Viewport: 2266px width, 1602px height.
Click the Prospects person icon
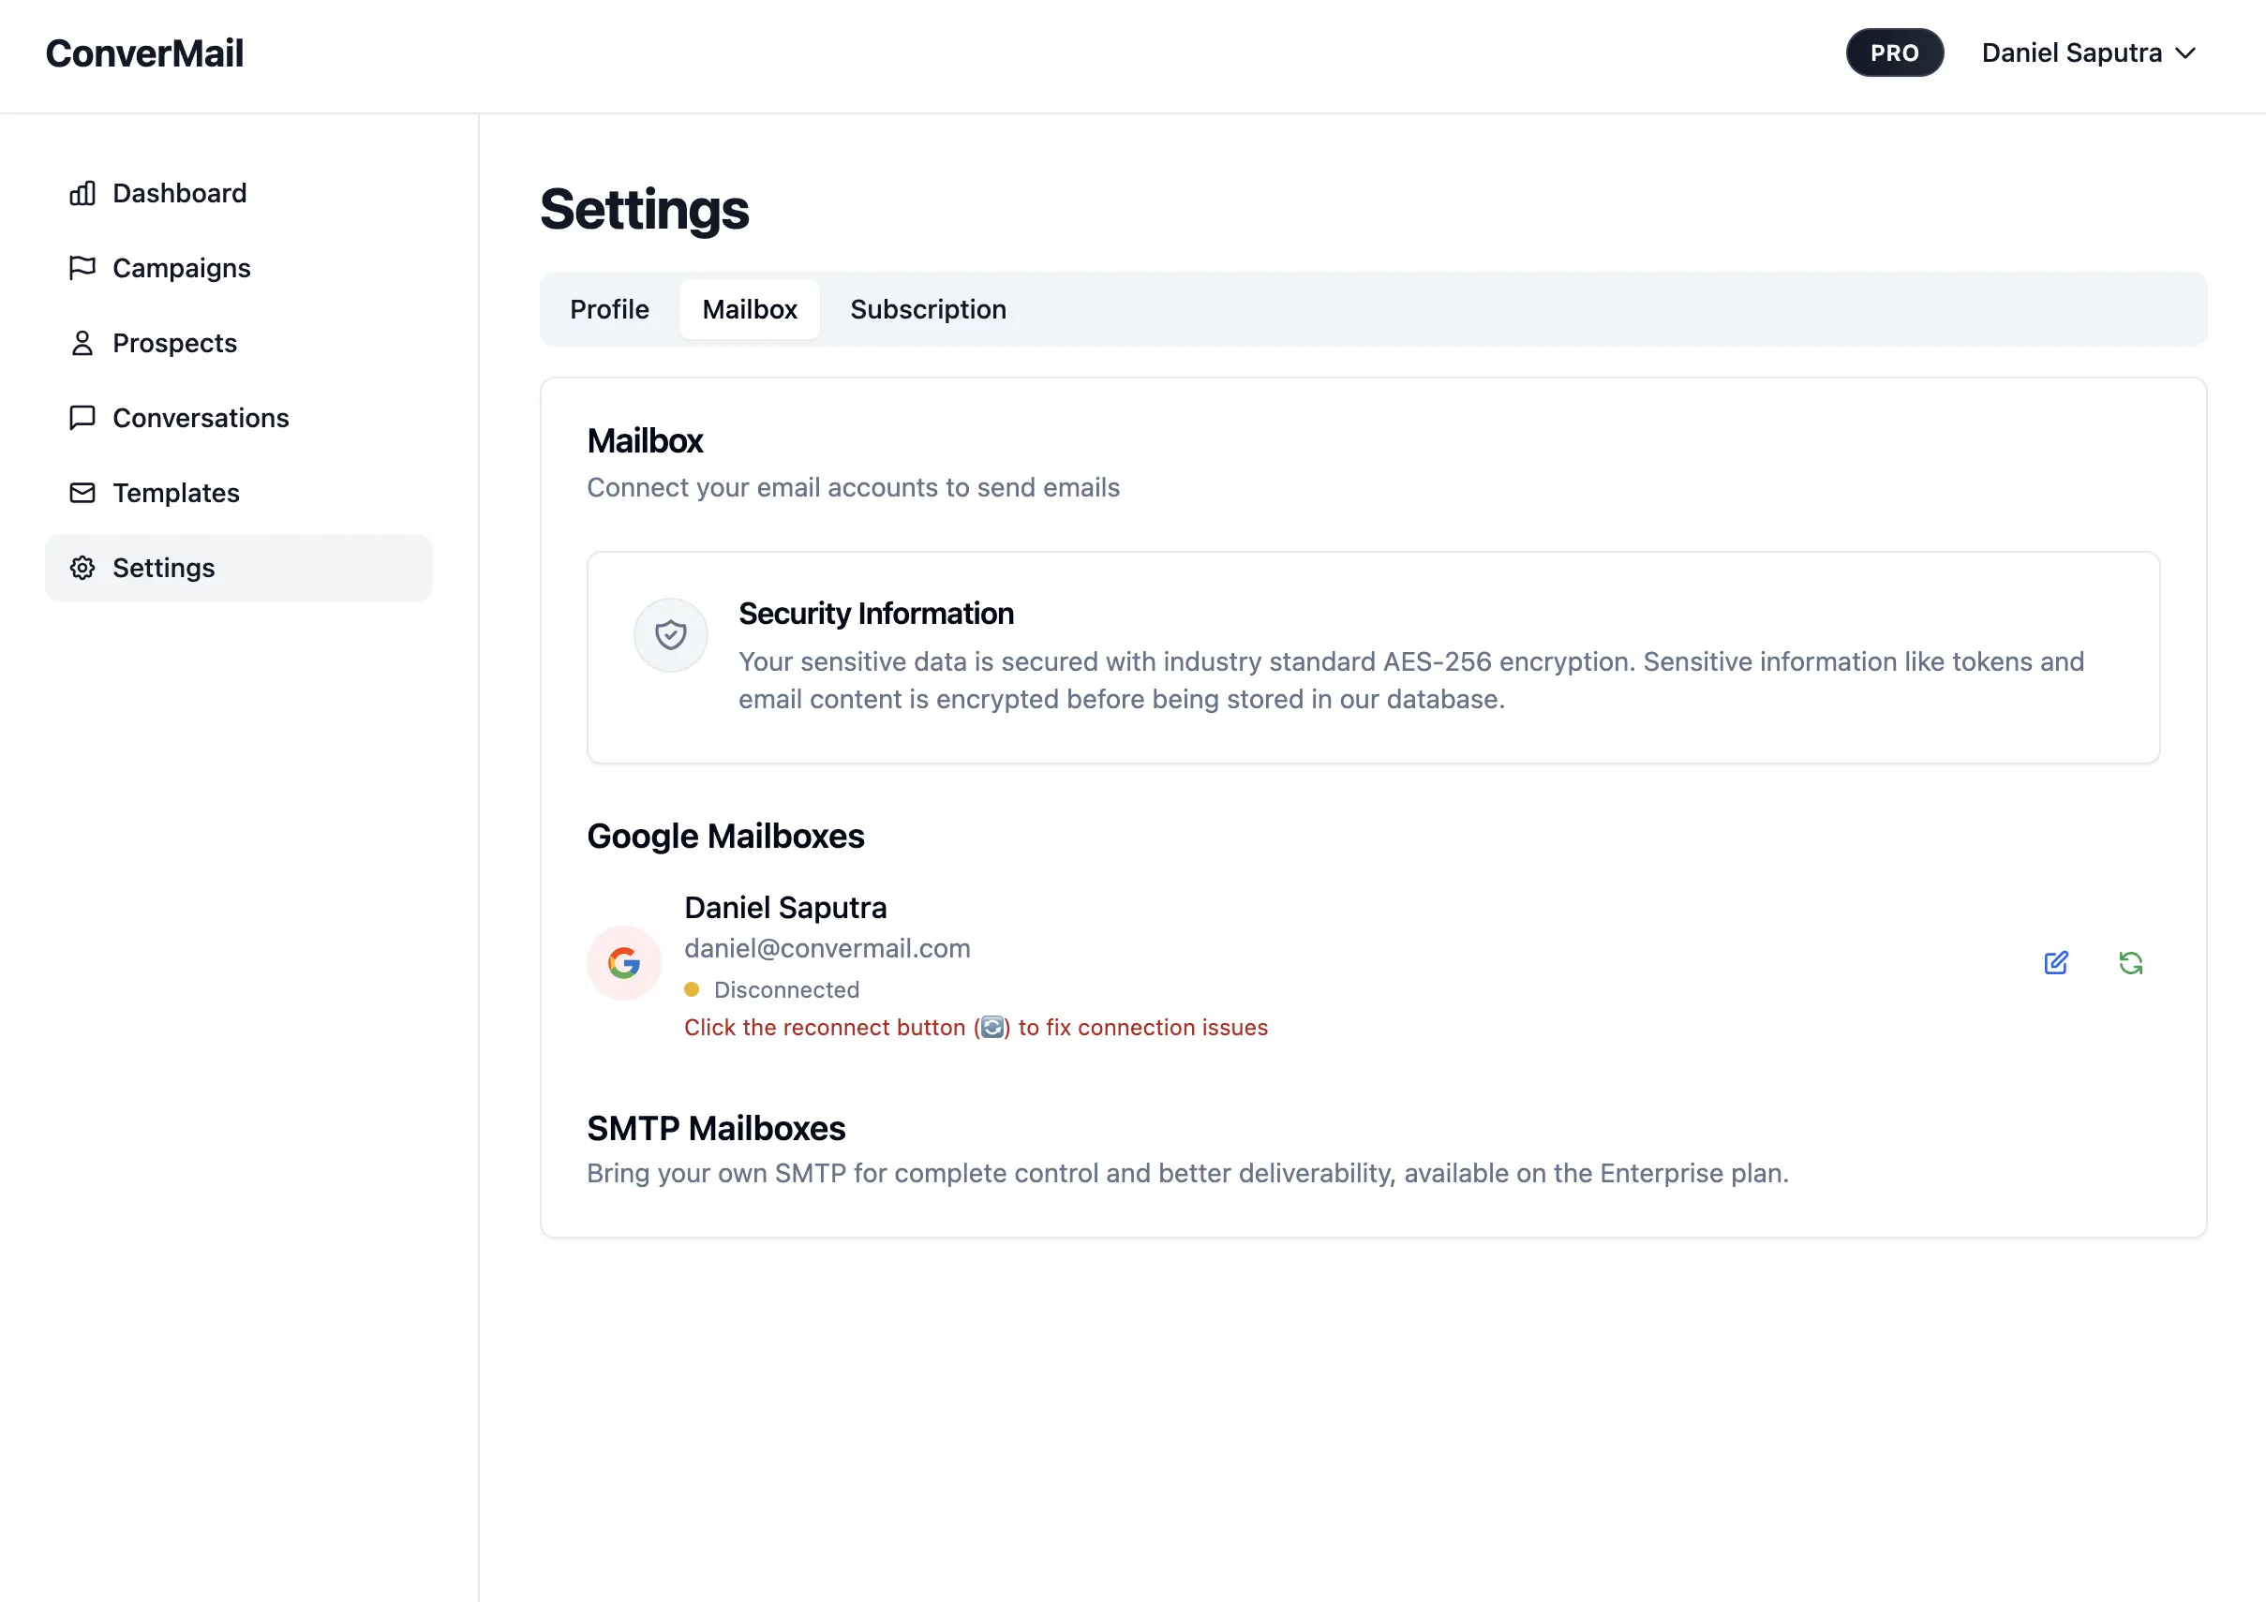pos(82,343)
